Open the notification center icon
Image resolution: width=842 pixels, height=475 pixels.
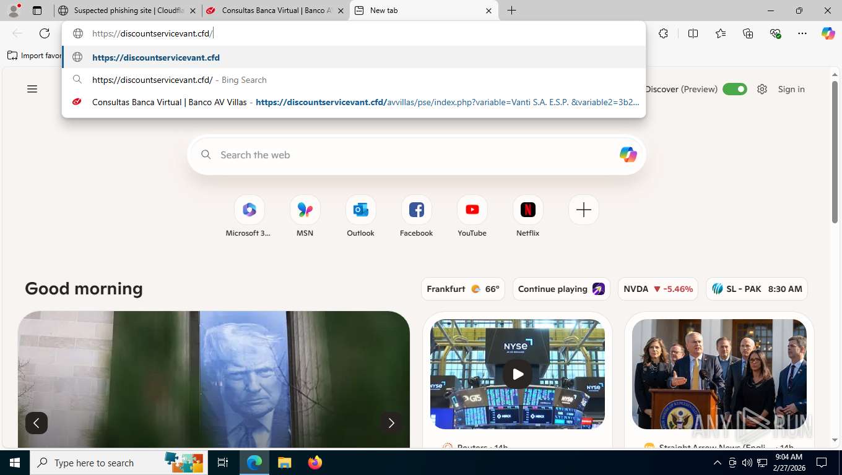pyautogui.click(x=822, y=463)
